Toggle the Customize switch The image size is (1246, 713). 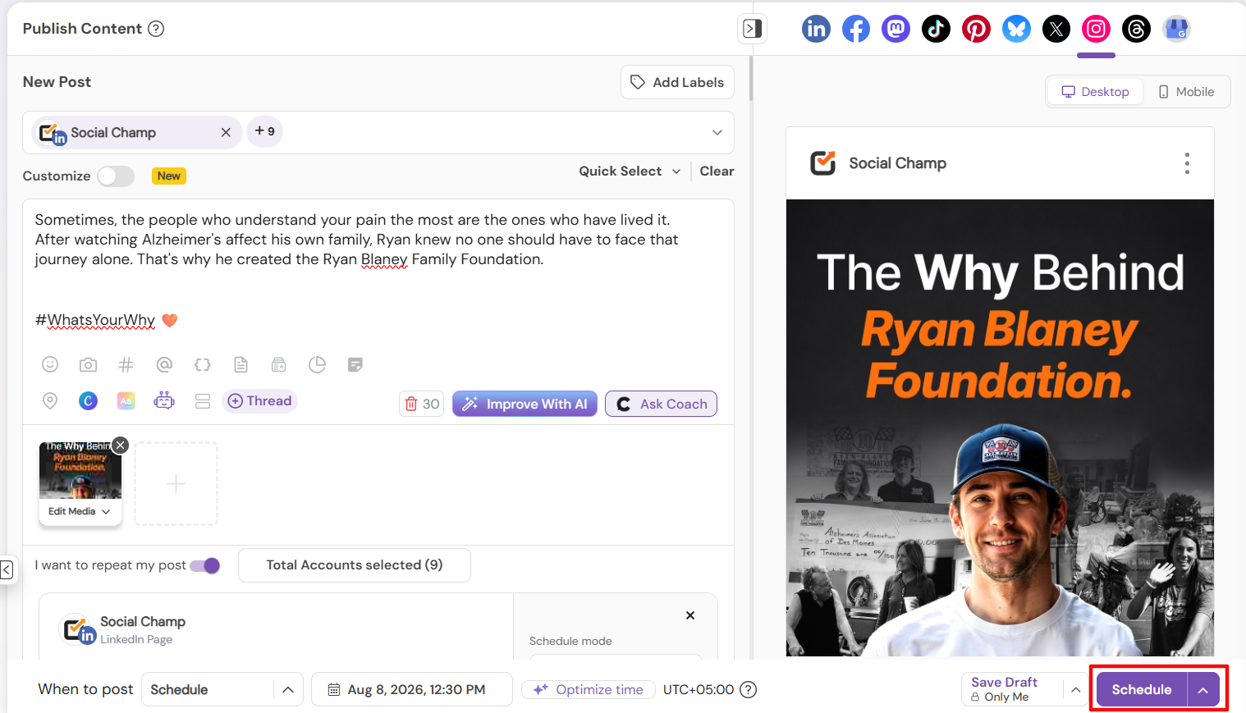(116, 176)
